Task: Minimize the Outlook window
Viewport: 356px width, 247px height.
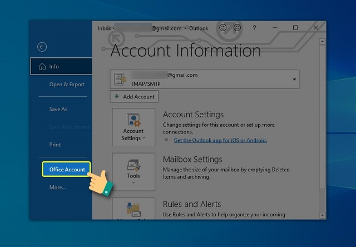Action: [x=275, y=27]
